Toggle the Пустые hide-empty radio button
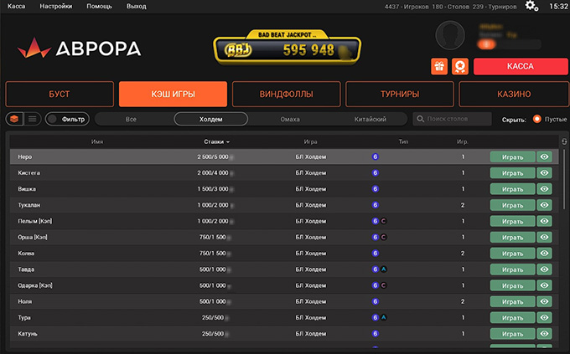This screenshot has width=570, height=354. [537, 119]
